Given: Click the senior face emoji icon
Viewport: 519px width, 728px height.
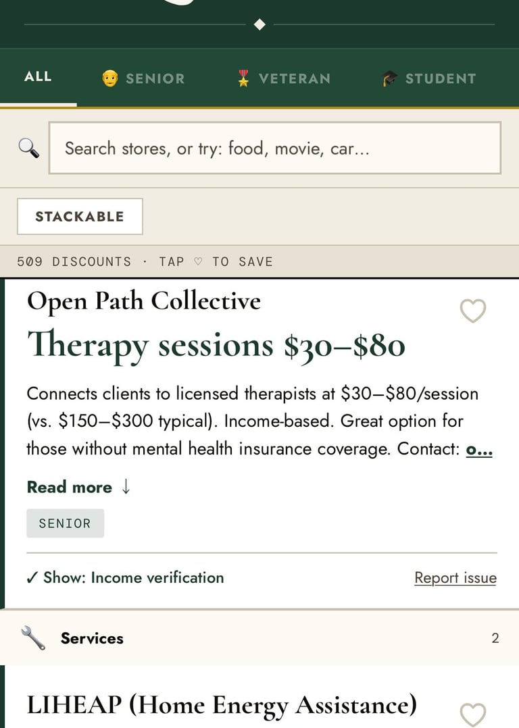Looking at the screenshot, I should pyautogui.click(x=109, y=78).
